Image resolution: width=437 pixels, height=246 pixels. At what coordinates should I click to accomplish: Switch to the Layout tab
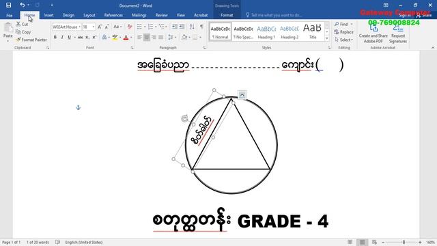89,15
